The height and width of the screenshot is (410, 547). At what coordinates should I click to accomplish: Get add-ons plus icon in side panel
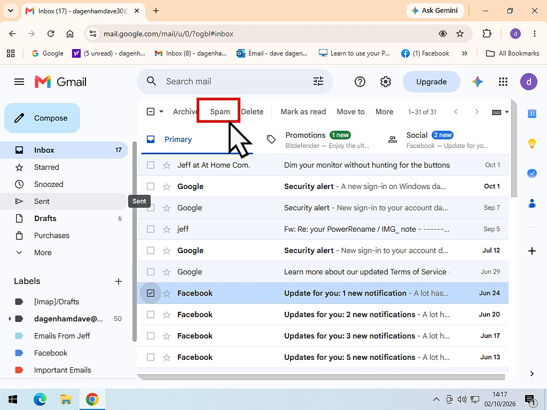coord(532,251)
